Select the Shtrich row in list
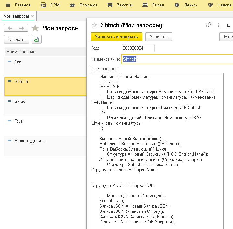The height and width of the screenshot is (229, 233). (45, 86)
